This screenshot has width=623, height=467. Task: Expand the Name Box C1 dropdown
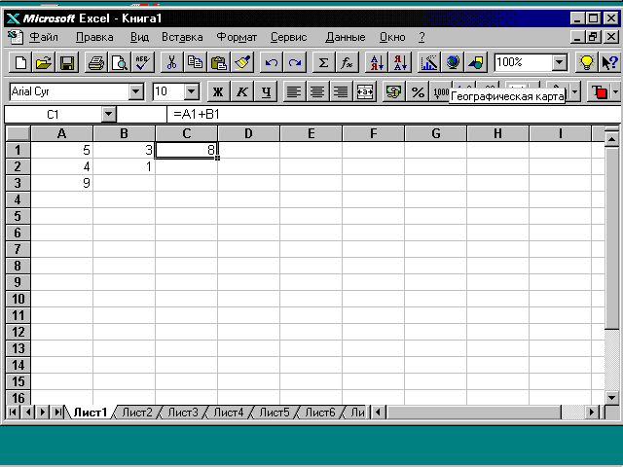click(x=108, y=115)
